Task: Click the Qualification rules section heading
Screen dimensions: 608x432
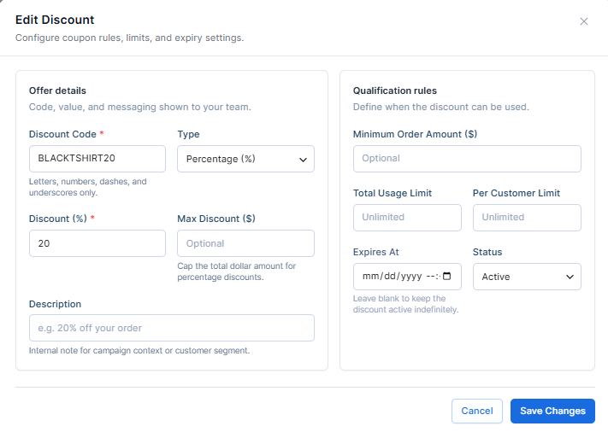Action: 395,90
